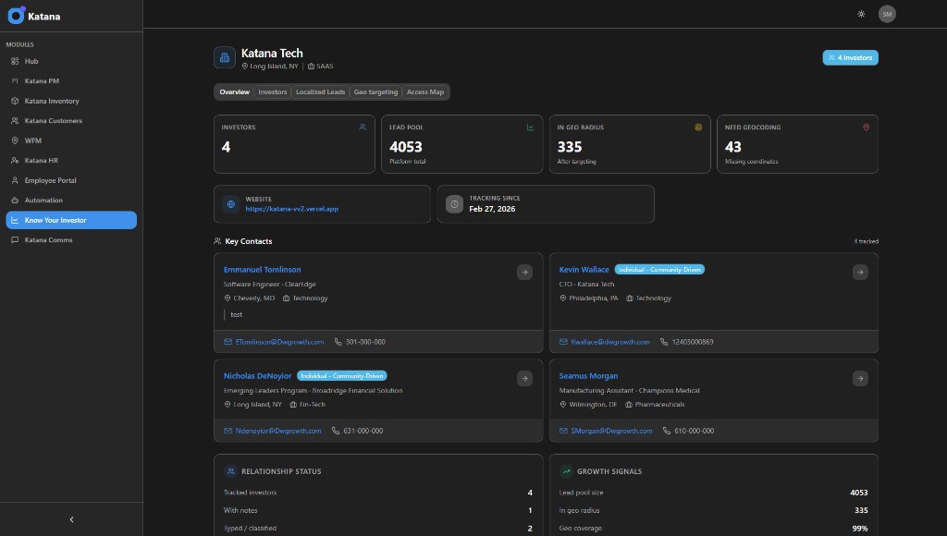Open the katana-vv2.vercel.app website link

click(291, 209)
